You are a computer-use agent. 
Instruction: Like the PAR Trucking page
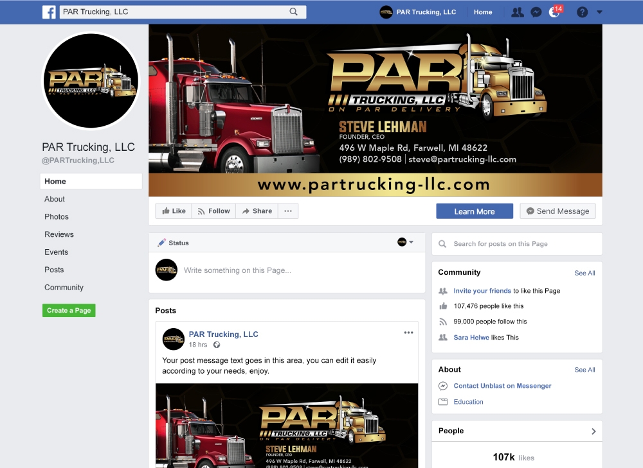pyautogui.click(x=174, y=211)
